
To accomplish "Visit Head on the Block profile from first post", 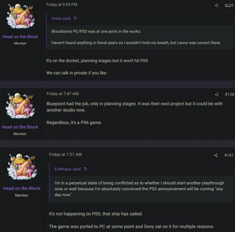I will point(20,37).
